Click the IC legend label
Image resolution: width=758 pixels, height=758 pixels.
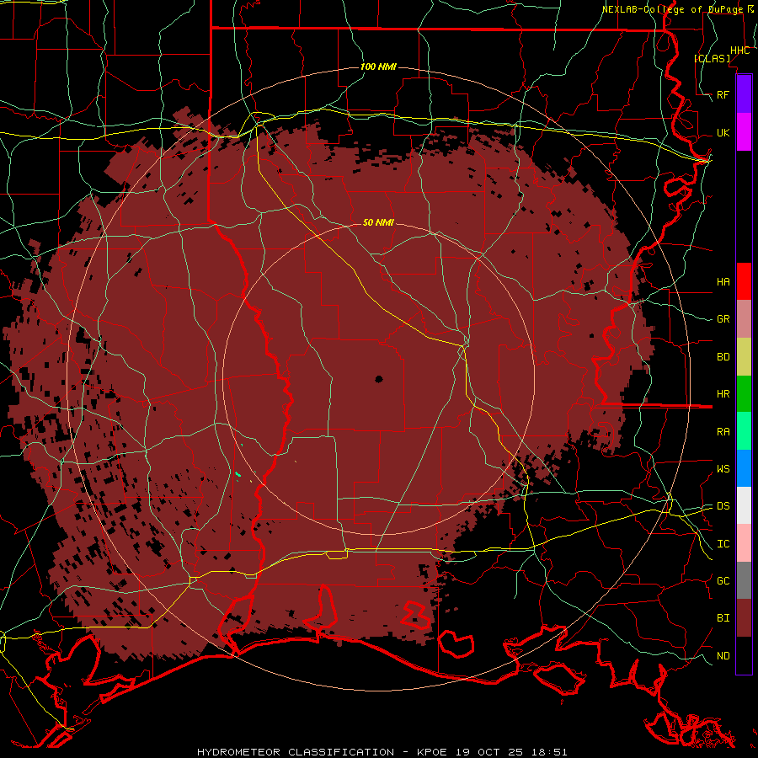723,544
